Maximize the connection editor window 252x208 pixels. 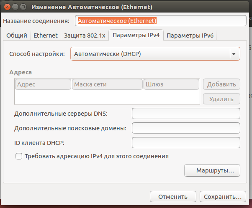23,7
